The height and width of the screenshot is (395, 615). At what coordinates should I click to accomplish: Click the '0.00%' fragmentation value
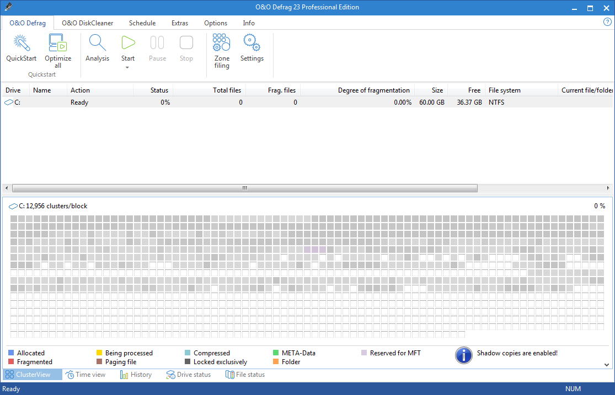click(x=403, y=102)
